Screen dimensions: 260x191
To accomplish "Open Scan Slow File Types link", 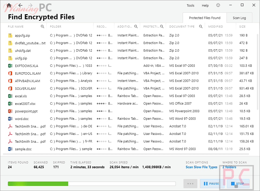I will (x=201, y=167).
